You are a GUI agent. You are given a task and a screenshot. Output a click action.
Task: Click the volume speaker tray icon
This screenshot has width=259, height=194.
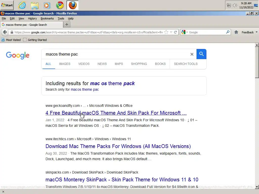click(235, 5)
